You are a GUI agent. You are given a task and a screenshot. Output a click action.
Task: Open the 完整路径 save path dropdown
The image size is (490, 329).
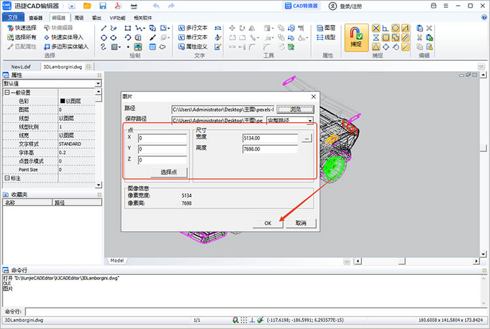pos(310,121)
